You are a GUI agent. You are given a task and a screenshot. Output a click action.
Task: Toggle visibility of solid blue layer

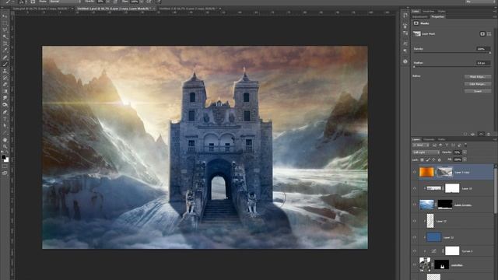pyautogui.click(x=415, y=237)
